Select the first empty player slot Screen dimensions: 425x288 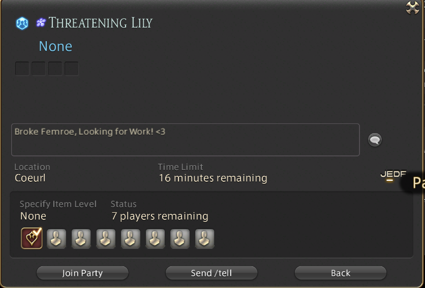(56, 239)
